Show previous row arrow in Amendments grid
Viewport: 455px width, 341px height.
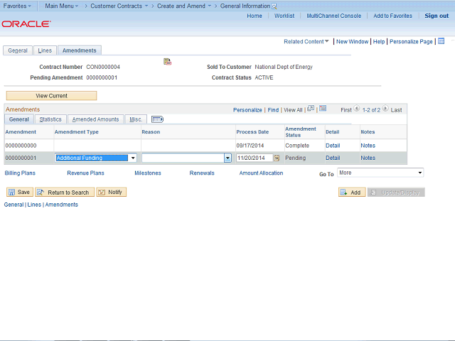[x=357, y=109]
